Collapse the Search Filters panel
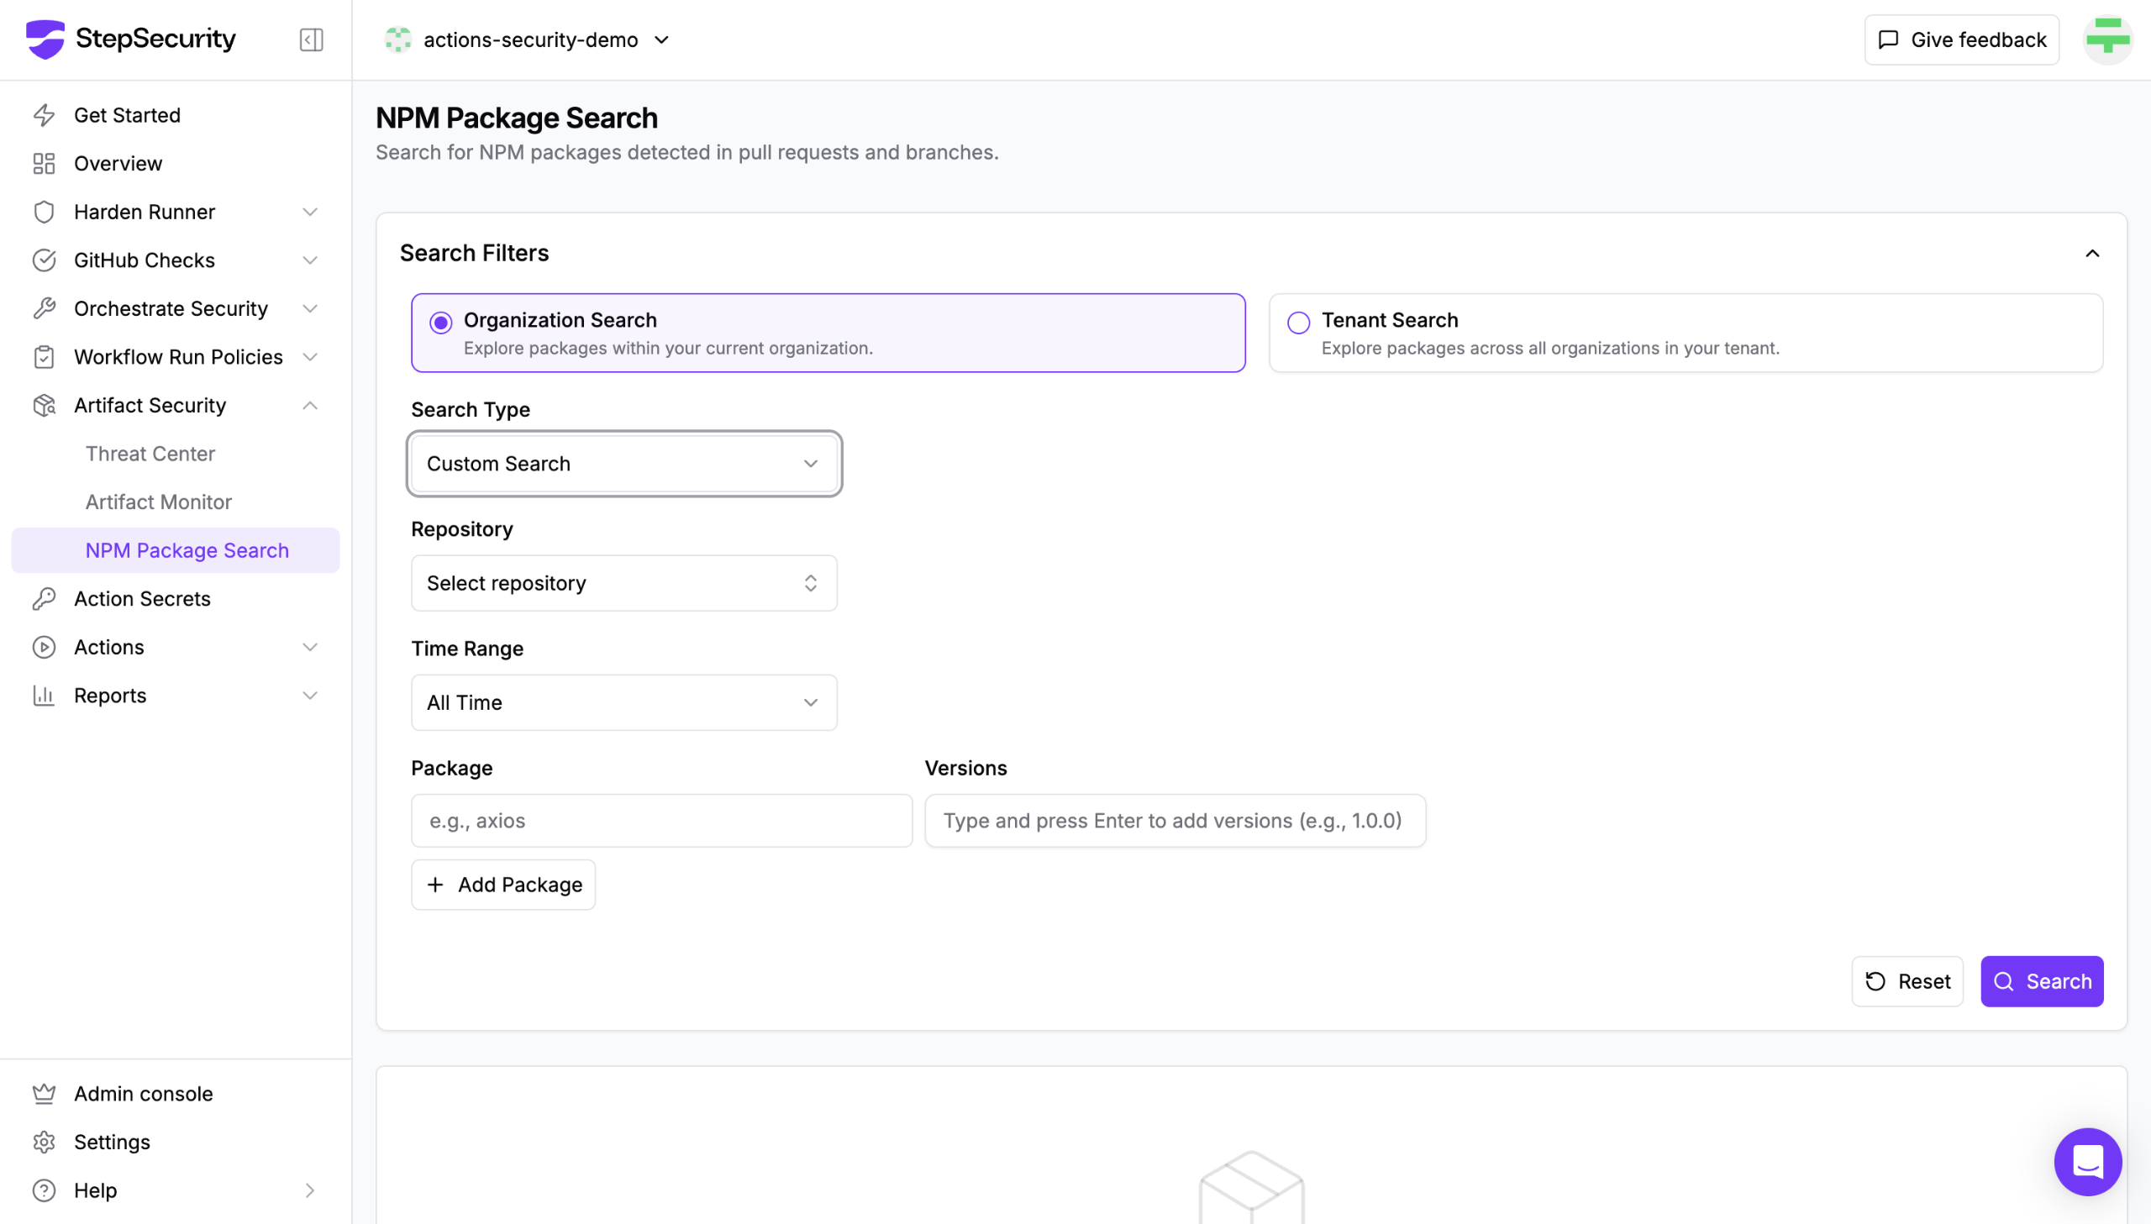The height and width of the screenshot is (1224, 2151). point(2091,253)
